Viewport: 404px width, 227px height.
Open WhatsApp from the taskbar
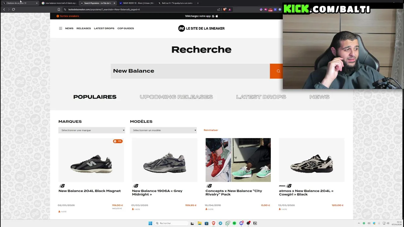pos(227,223)
